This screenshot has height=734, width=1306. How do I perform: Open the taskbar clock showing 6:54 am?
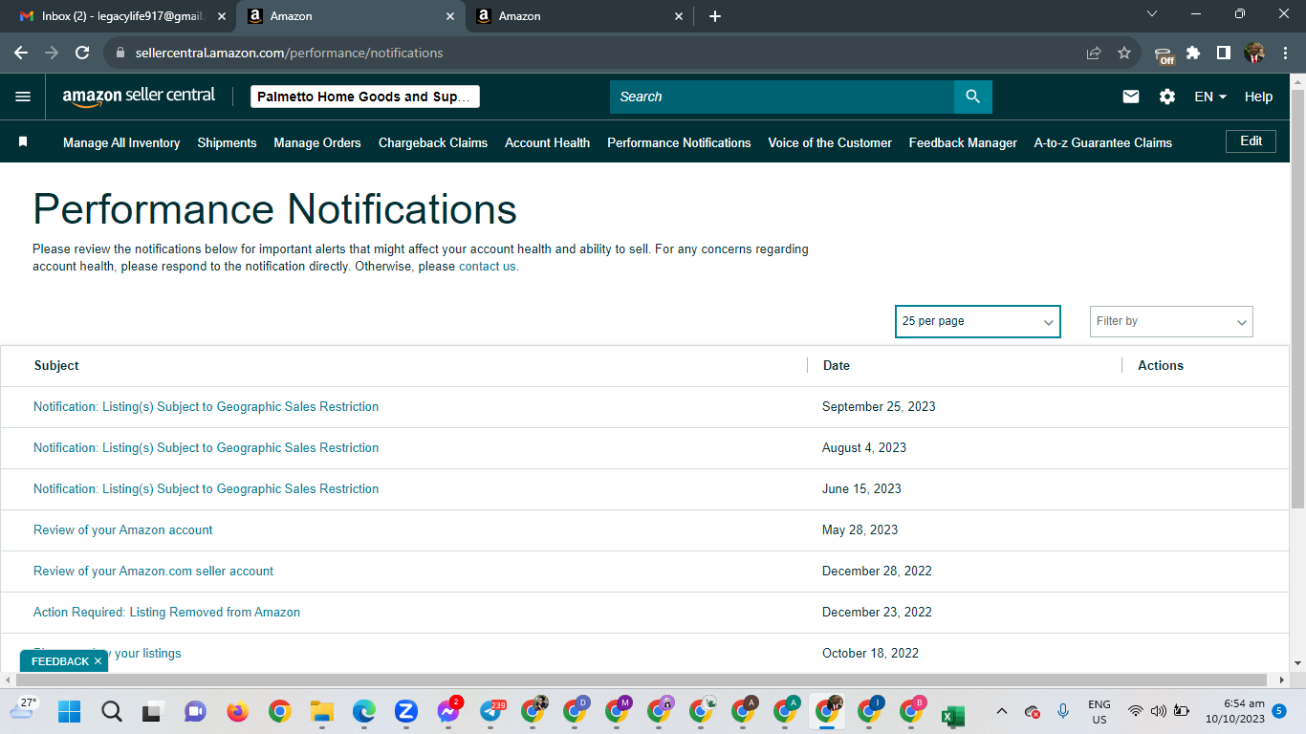tap(1234, 711)
